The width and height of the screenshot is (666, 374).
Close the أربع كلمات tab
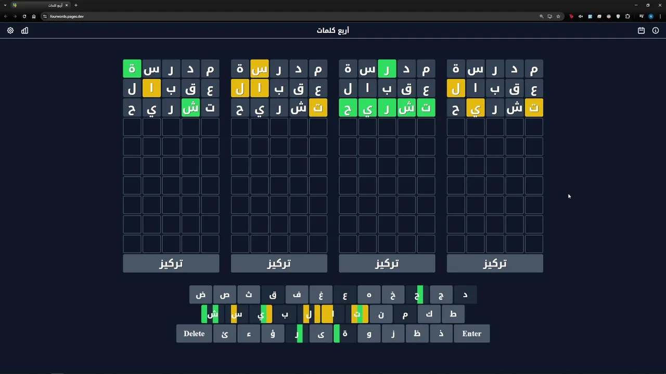point(67,5)
